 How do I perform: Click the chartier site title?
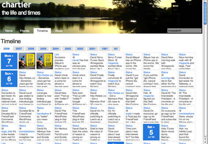coord(17,5)
